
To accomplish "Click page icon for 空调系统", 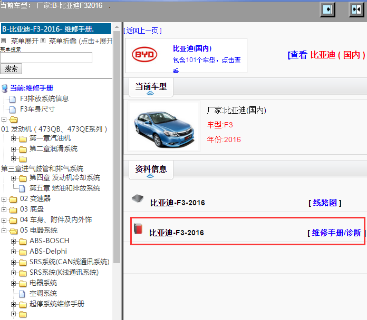I will (x=22, y=294).
